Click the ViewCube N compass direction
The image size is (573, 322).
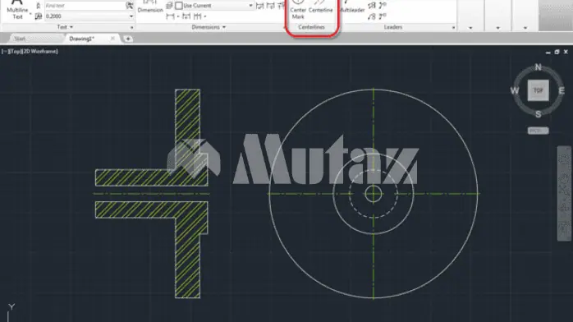(x=538, y=67)
